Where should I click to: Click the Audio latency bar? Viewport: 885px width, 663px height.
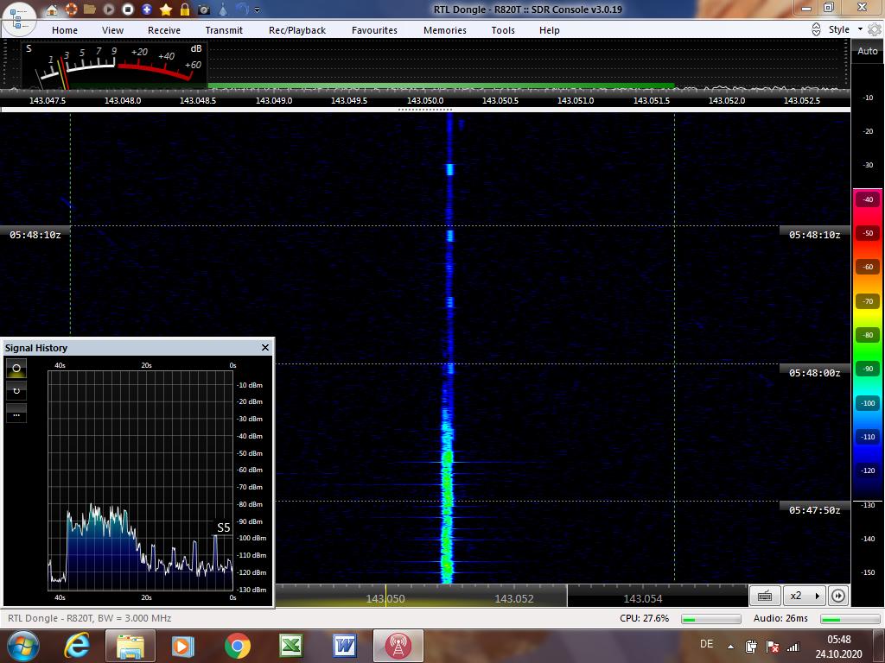click(850, 619)
